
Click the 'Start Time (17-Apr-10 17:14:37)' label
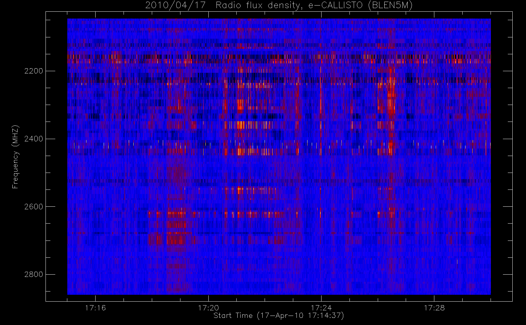point(279,316)
